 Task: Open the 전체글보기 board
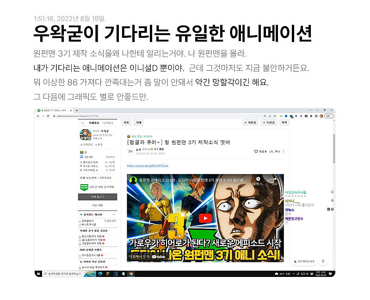[87, 221]
